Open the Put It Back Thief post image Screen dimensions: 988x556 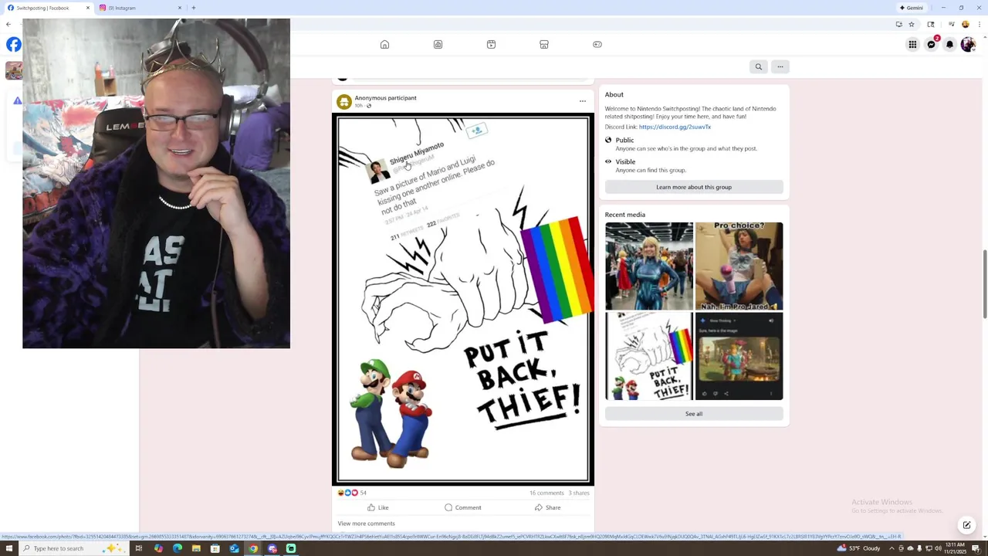pyautogui.click(x=463, y=299)
